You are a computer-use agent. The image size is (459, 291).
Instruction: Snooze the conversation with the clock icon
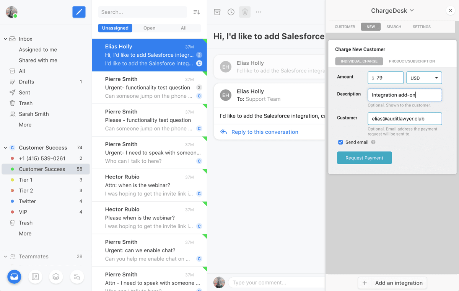click(x=231, y=12)
